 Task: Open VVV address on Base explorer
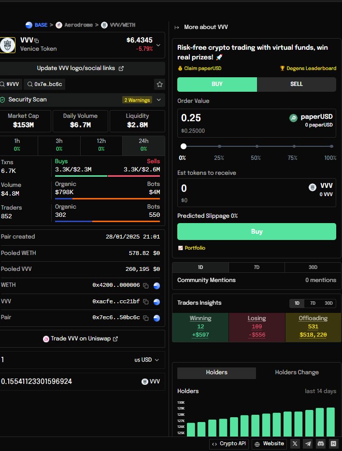coord(157,302)
